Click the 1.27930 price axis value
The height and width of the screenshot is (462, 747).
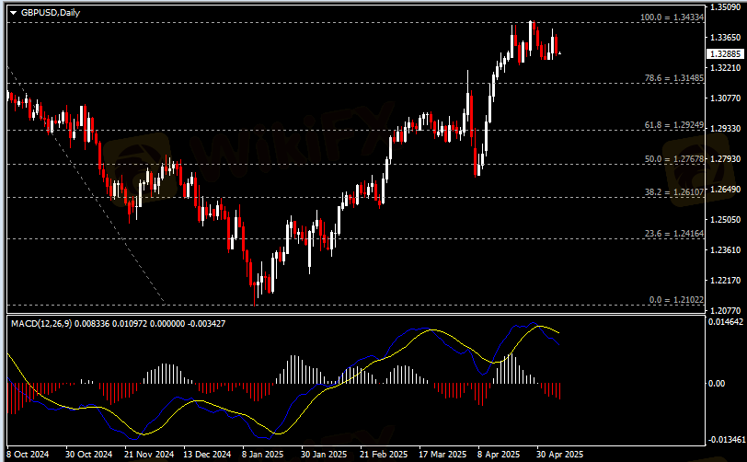click(726, 159)
